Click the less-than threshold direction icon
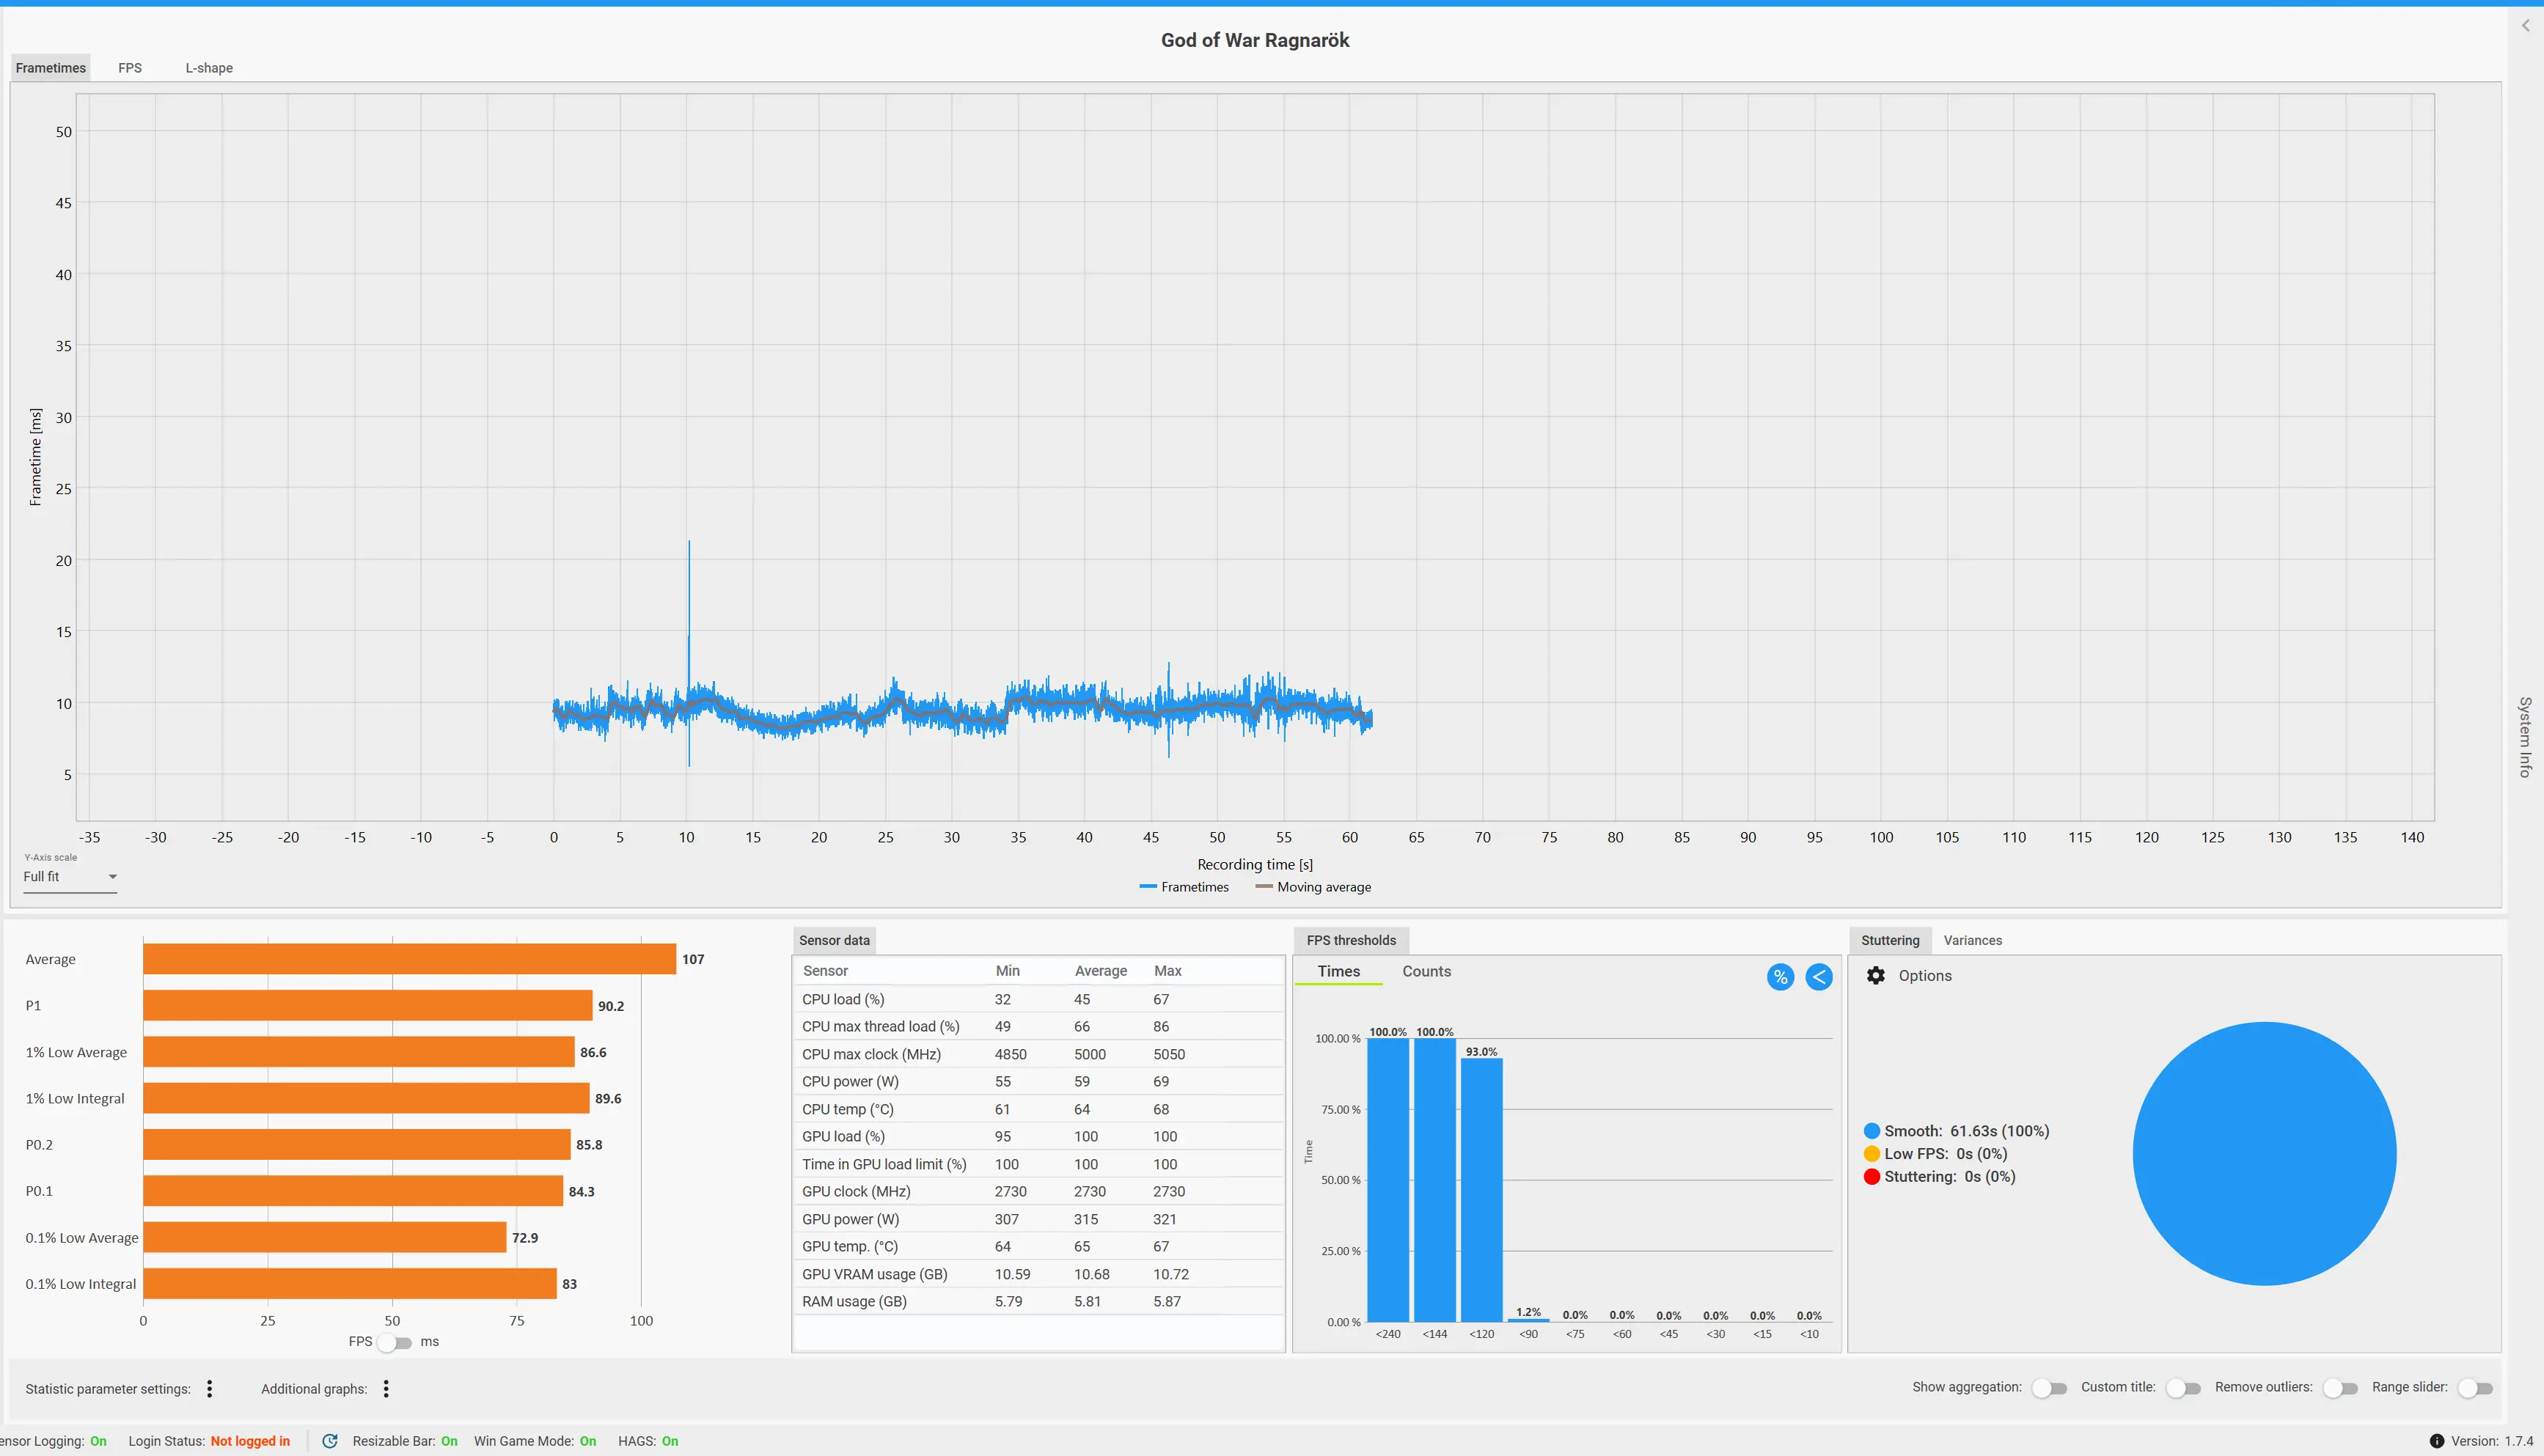The height and width of the screenshot is (1456, 2544). pyautogui.click(x=1819, y=977)
